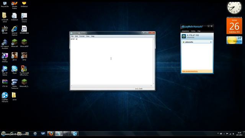The image size is (245, 138).
Task: Open the server folder on desktop
Action: (14, 96)
